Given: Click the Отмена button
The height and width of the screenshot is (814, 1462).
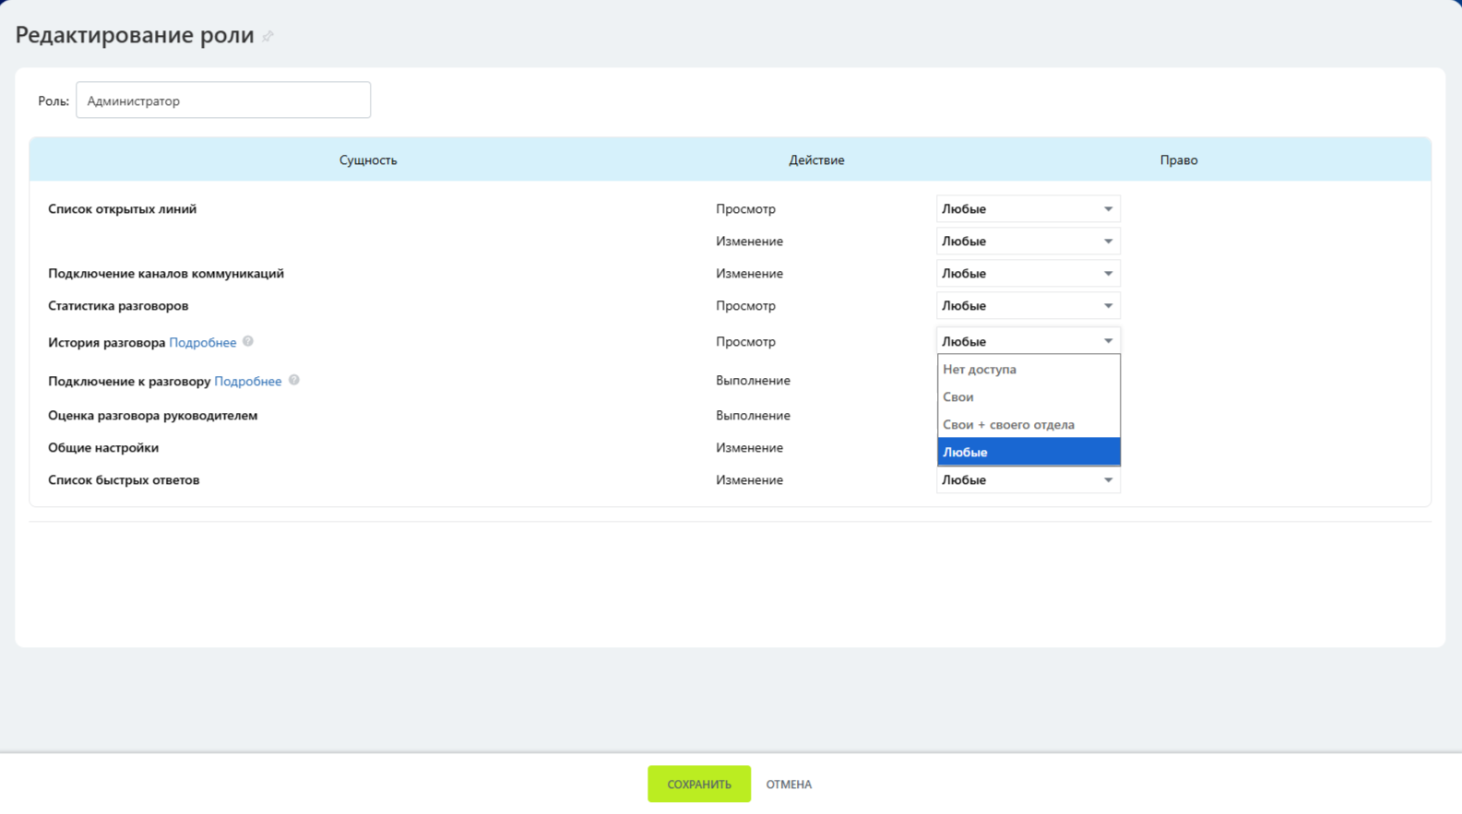Looking at the screenshot, I should coord(789,785).
